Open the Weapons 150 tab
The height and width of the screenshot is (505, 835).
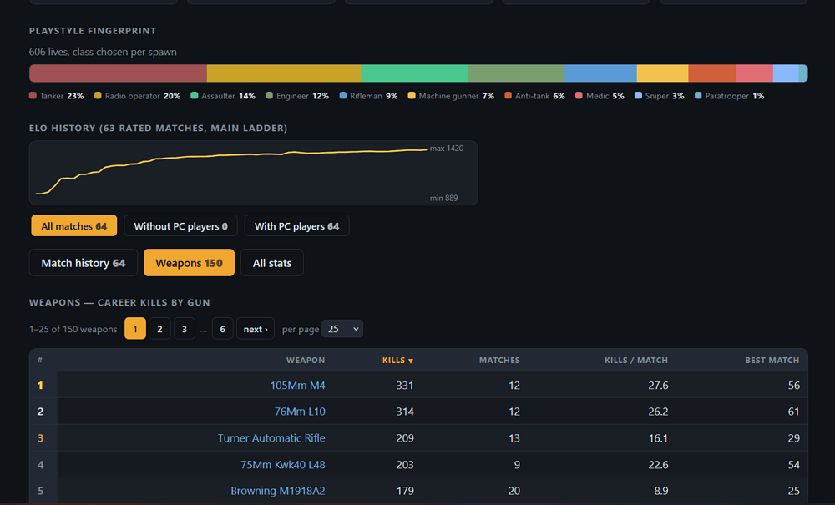click(x=189, y=263)
